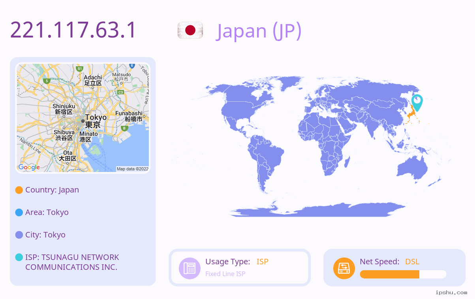Click the orange 'DSL' value

point(412,262)
